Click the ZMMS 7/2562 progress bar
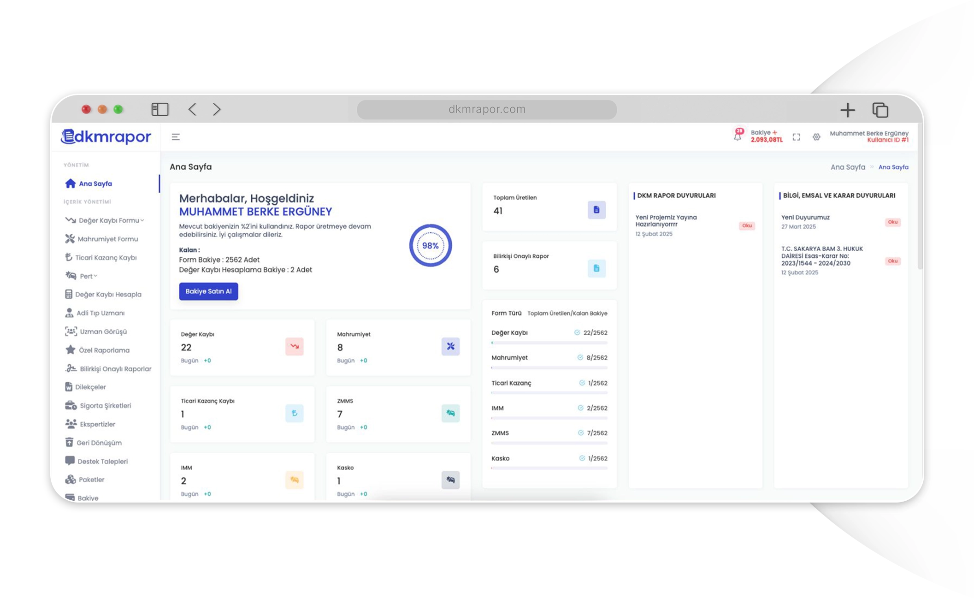 (549, 443)
